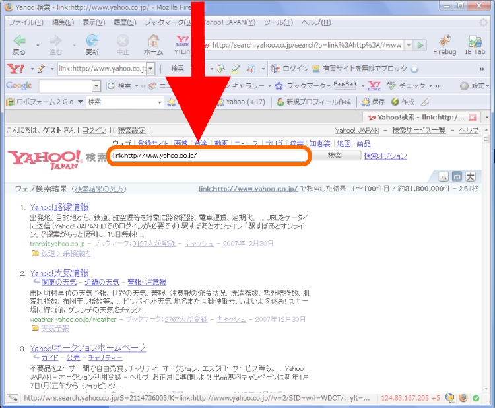
Task: Click the green Go arrow beside the URL bar
Action: pos(420,45)
